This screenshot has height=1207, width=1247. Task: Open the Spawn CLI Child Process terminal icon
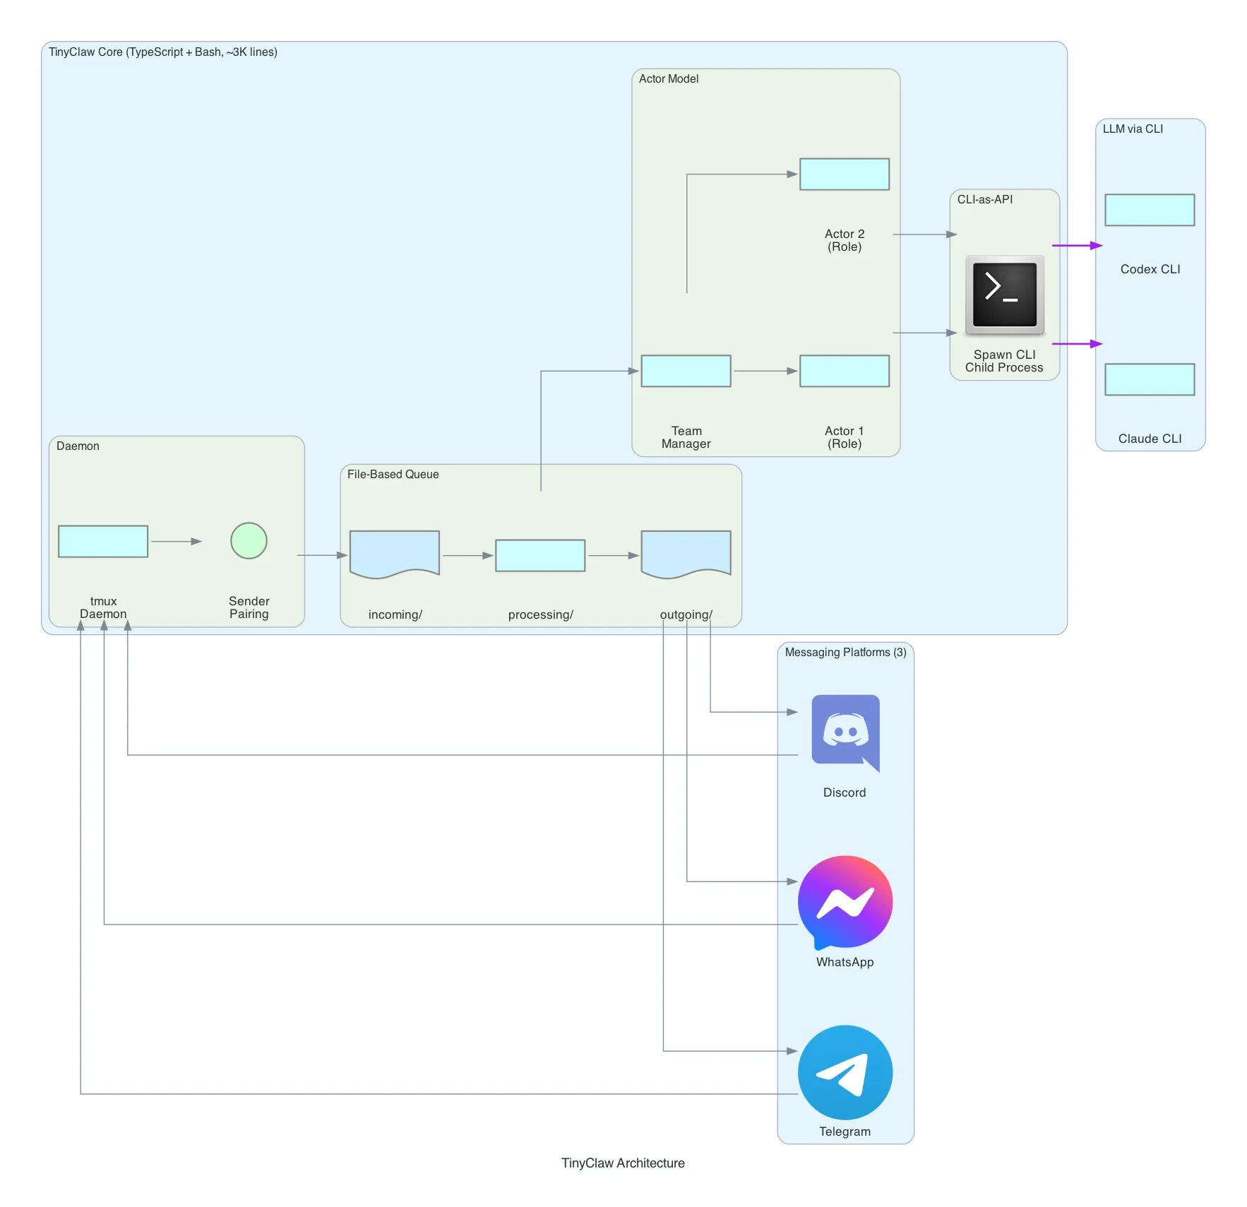click(x=1004, y=295)
